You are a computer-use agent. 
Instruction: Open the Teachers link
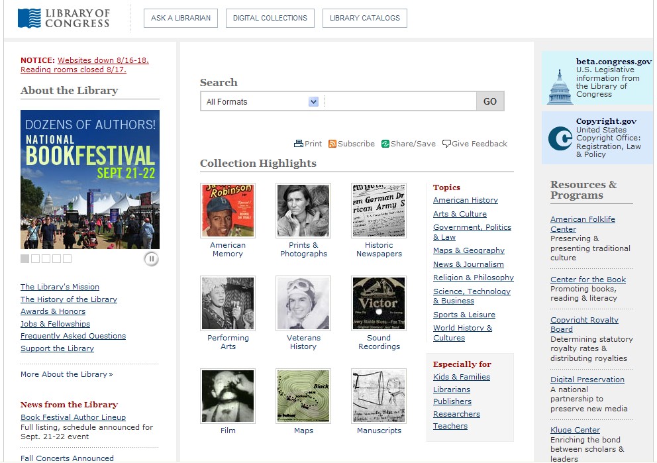click(450, 426)
